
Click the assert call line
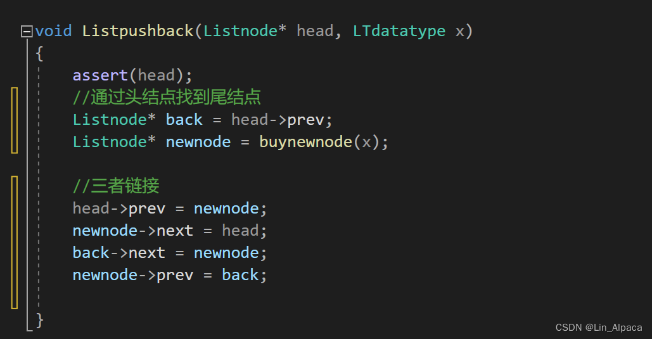coord(132,75)
